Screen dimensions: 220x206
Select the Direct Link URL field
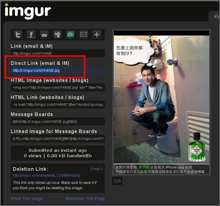point(58,70)
